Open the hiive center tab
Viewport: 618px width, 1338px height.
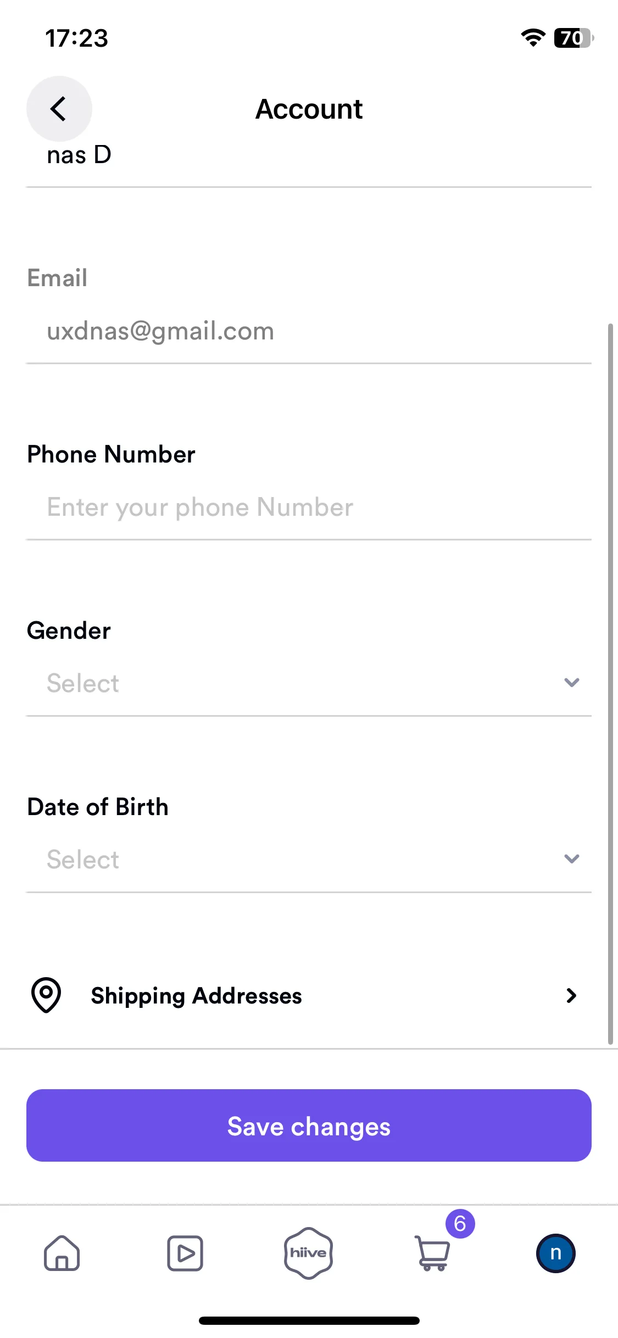click(308, 1253)
